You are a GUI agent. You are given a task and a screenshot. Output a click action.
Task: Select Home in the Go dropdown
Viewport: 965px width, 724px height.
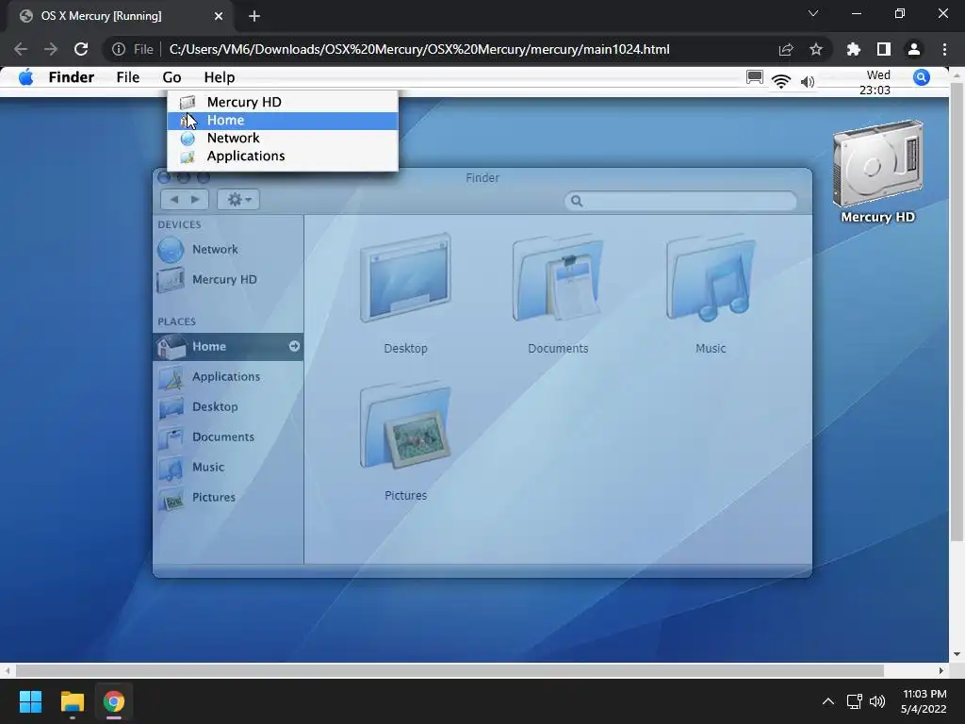pyautogui.click(x=283, y=121)
